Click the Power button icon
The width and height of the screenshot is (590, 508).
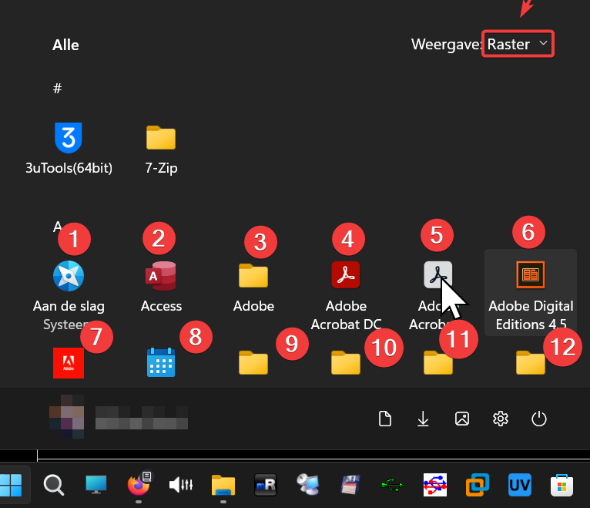tap(539, 419)
